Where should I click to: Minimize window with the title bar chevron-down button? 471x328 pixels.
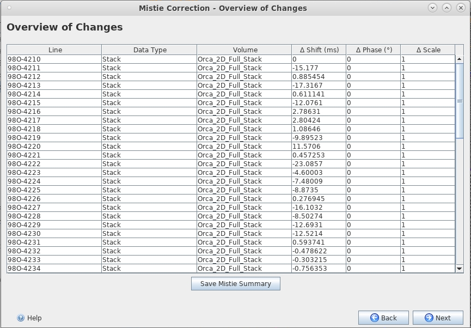point(432,8)
